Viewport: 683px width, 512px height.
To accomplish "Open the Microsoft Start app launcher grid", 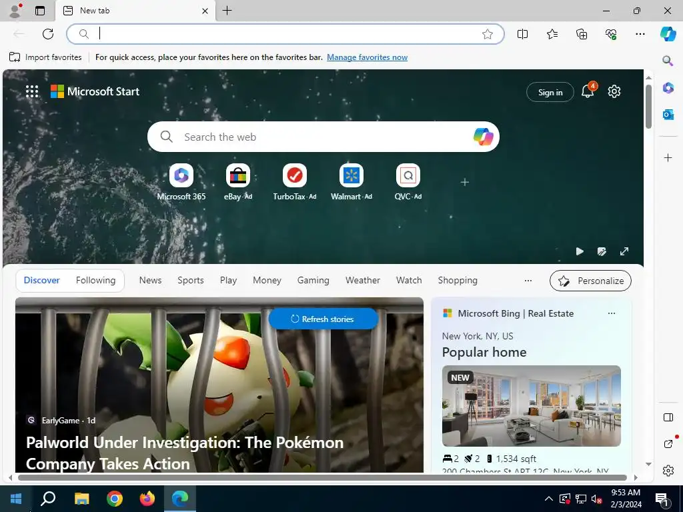I will click(x=32, y=91).
